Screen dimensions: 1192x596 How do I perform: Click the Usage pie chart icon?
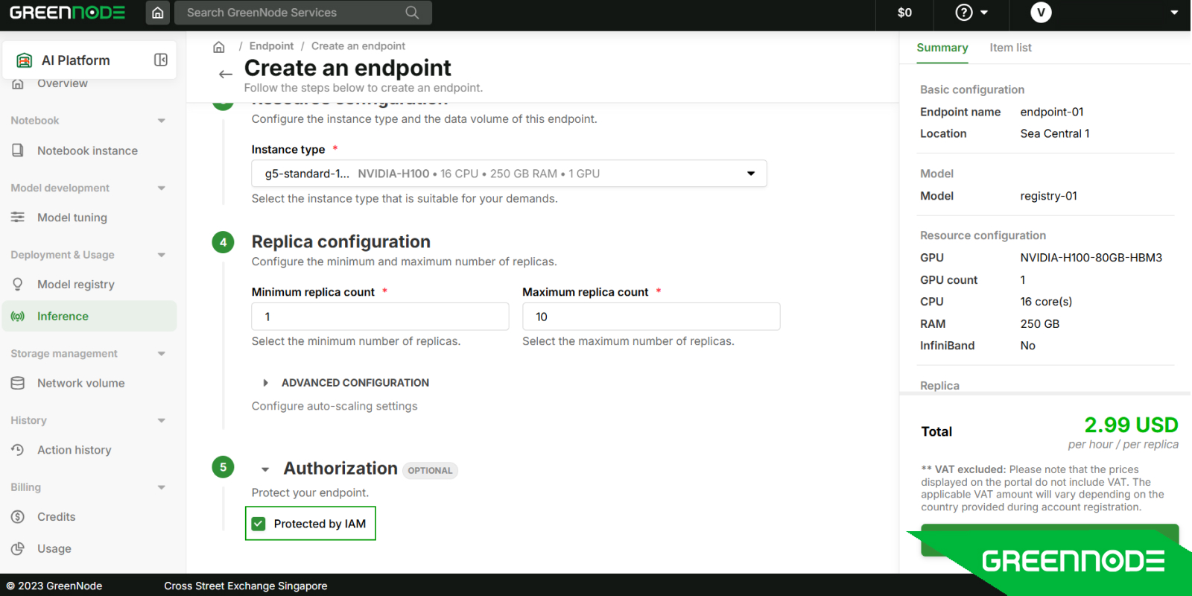click(x=18, y=548)
